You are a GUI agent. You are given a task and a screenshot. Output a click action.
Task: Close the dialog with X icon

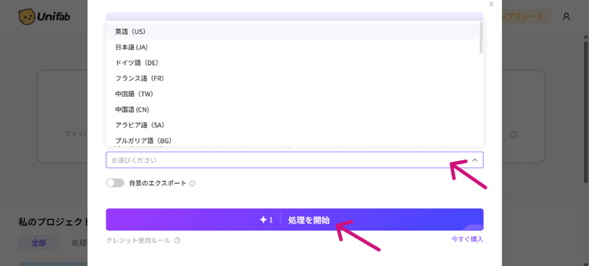[491, 4]
